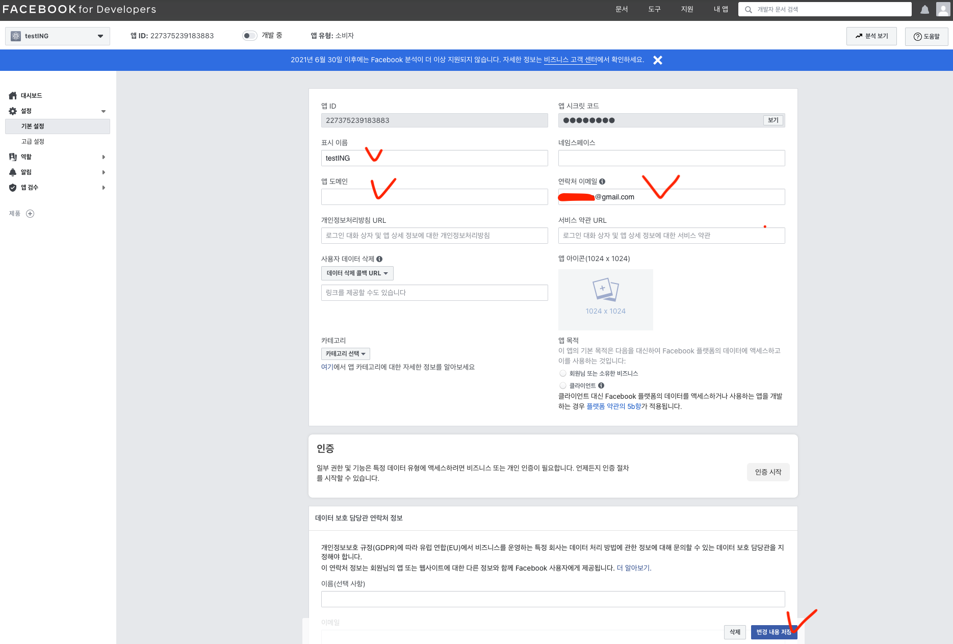The height and width of the screenshot is (644, 953).
Task: Save changes with 변경 내용 저장 button
Action: click(774, 632)
